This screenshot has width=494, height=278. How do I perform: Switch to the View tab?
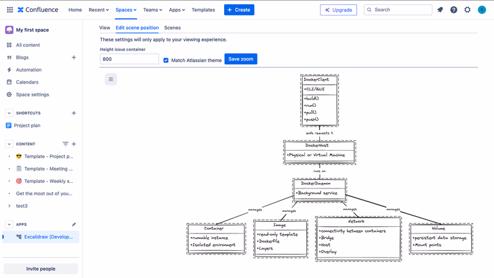[104, 28]
